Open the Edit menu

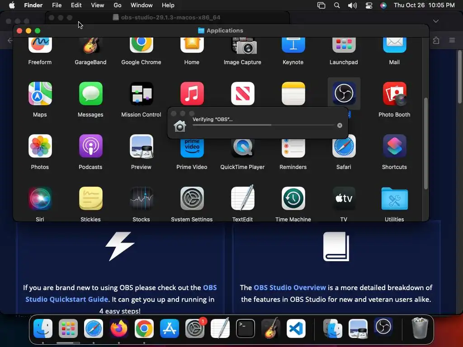76,5
